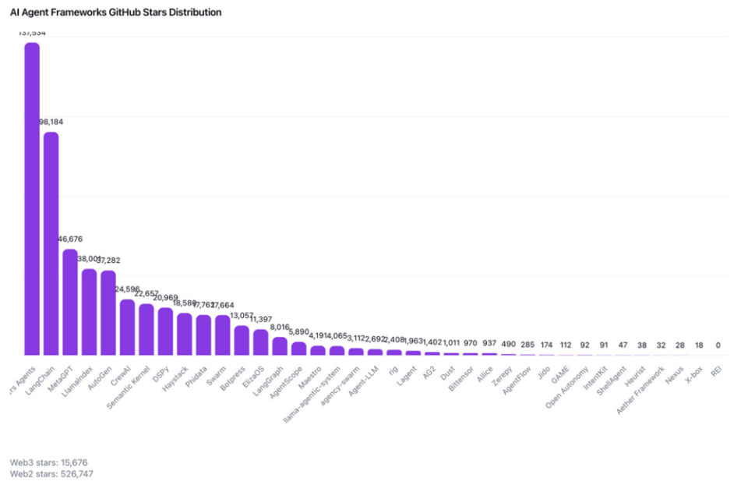Click the DSPy axis label
The height and width of the screenshot is (485, 748).
tap(158, 374)
